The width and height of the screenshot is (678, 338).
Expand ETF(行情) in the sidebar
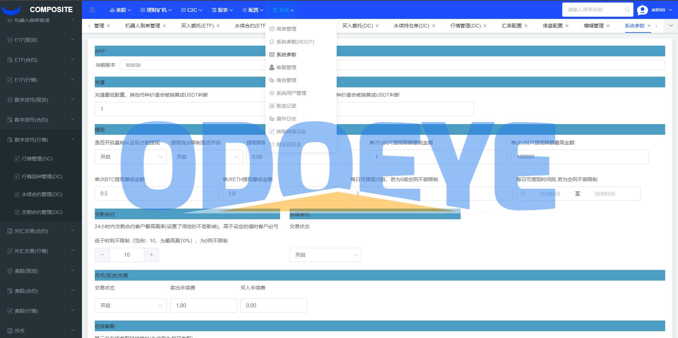[x=41, y=80]
